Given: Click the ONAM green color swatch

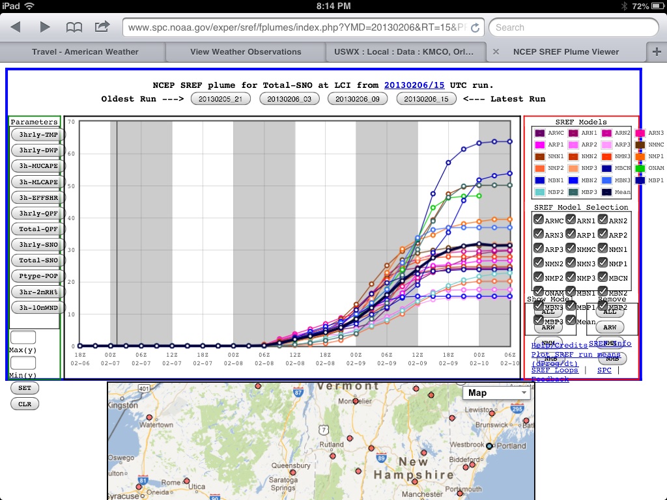Looking at the screenshot, I should pos(640,168).
